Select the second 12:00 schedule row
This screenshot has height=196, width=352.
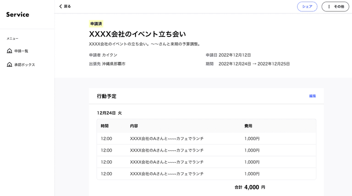[206, 150]
